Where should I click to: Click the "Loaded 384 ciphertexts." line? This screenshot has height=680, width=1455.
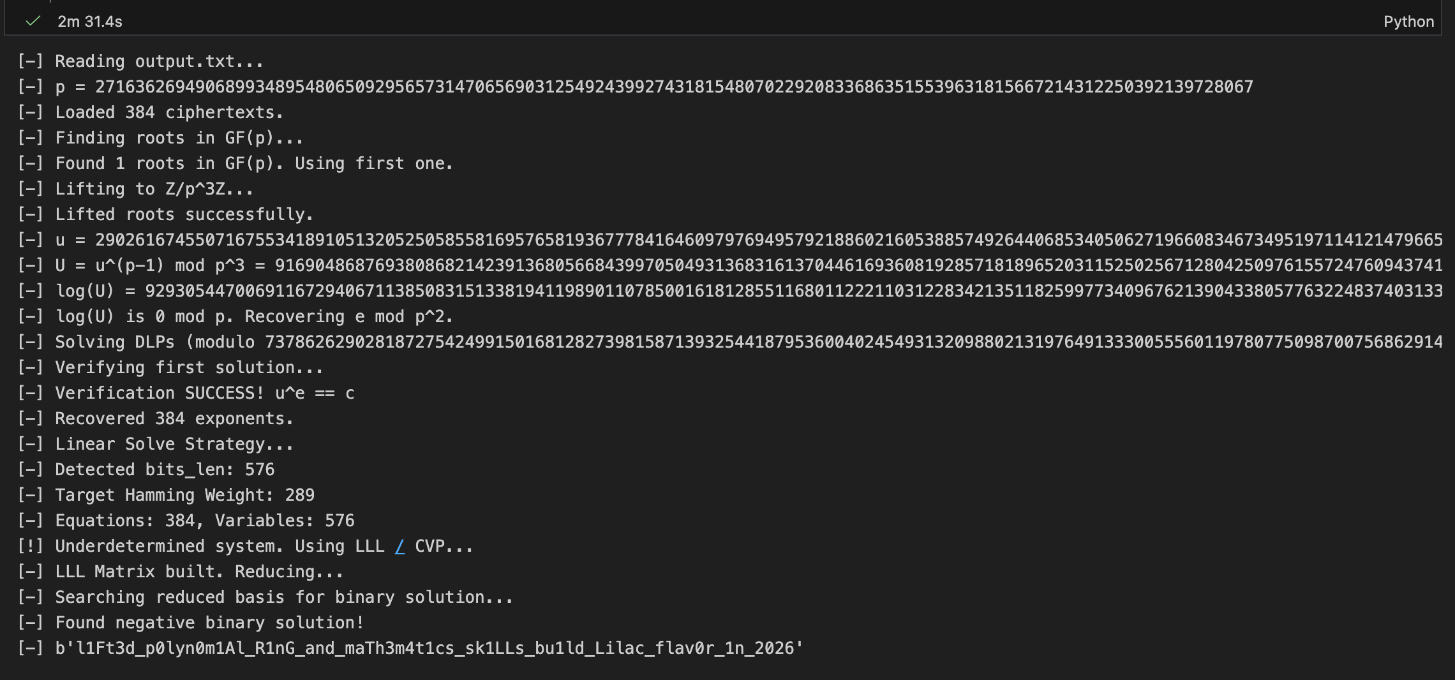click(x=169, y=113)
